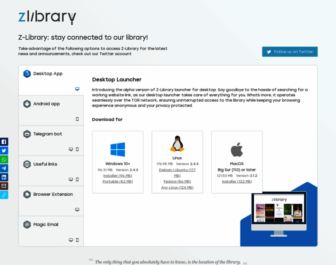Click the phone icon under Android app
The width and height of the screenshot is (336, 265).
77,119
